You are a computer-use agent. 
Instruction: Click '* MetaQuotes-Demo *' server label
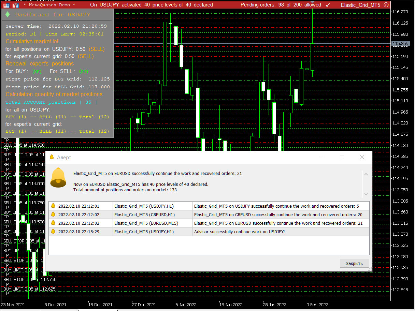[49, 5]
